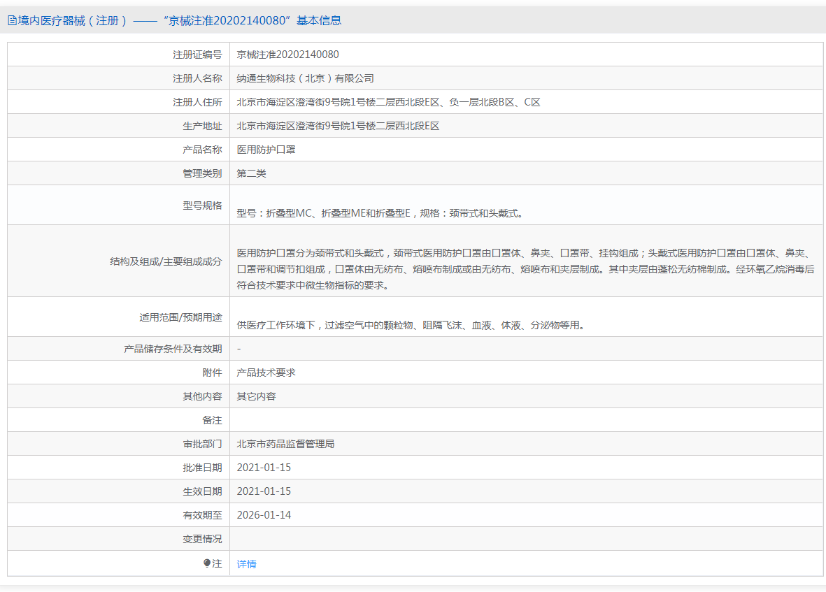Click the 结构及组成/主要组成成分 label
The height and width of the screenshot is (592, 826).
tap(166, 261)
